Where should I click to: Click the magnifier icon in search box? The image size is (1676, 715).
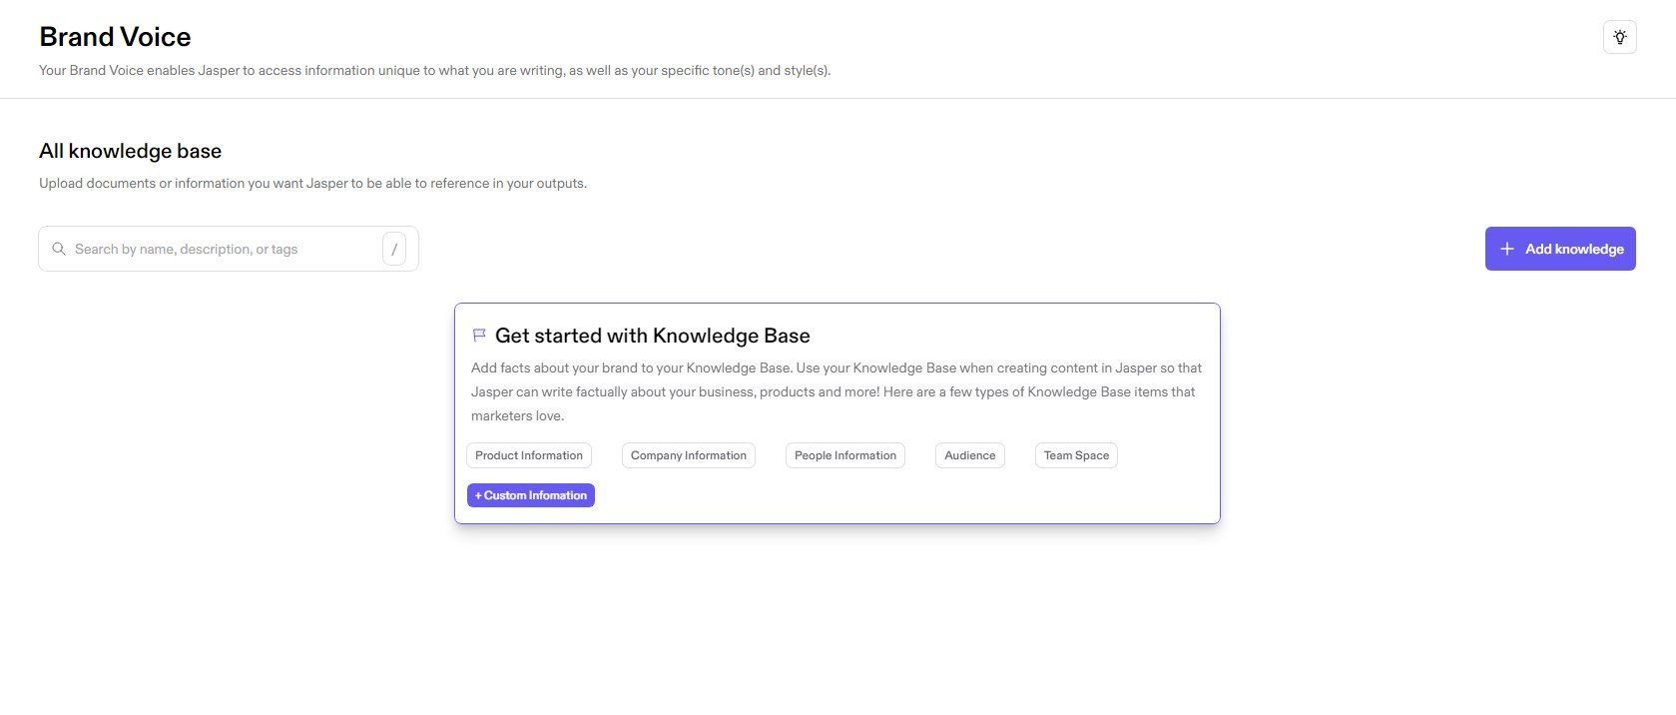(59, 249)
